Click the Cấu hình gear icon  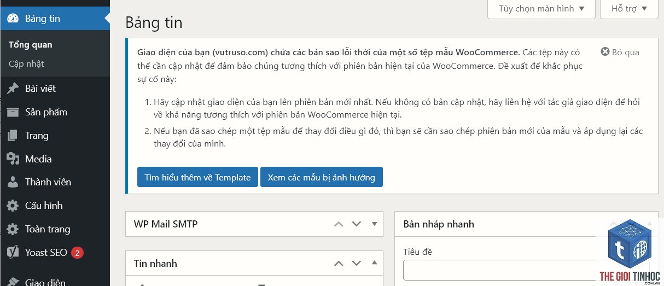coord(13,206)
